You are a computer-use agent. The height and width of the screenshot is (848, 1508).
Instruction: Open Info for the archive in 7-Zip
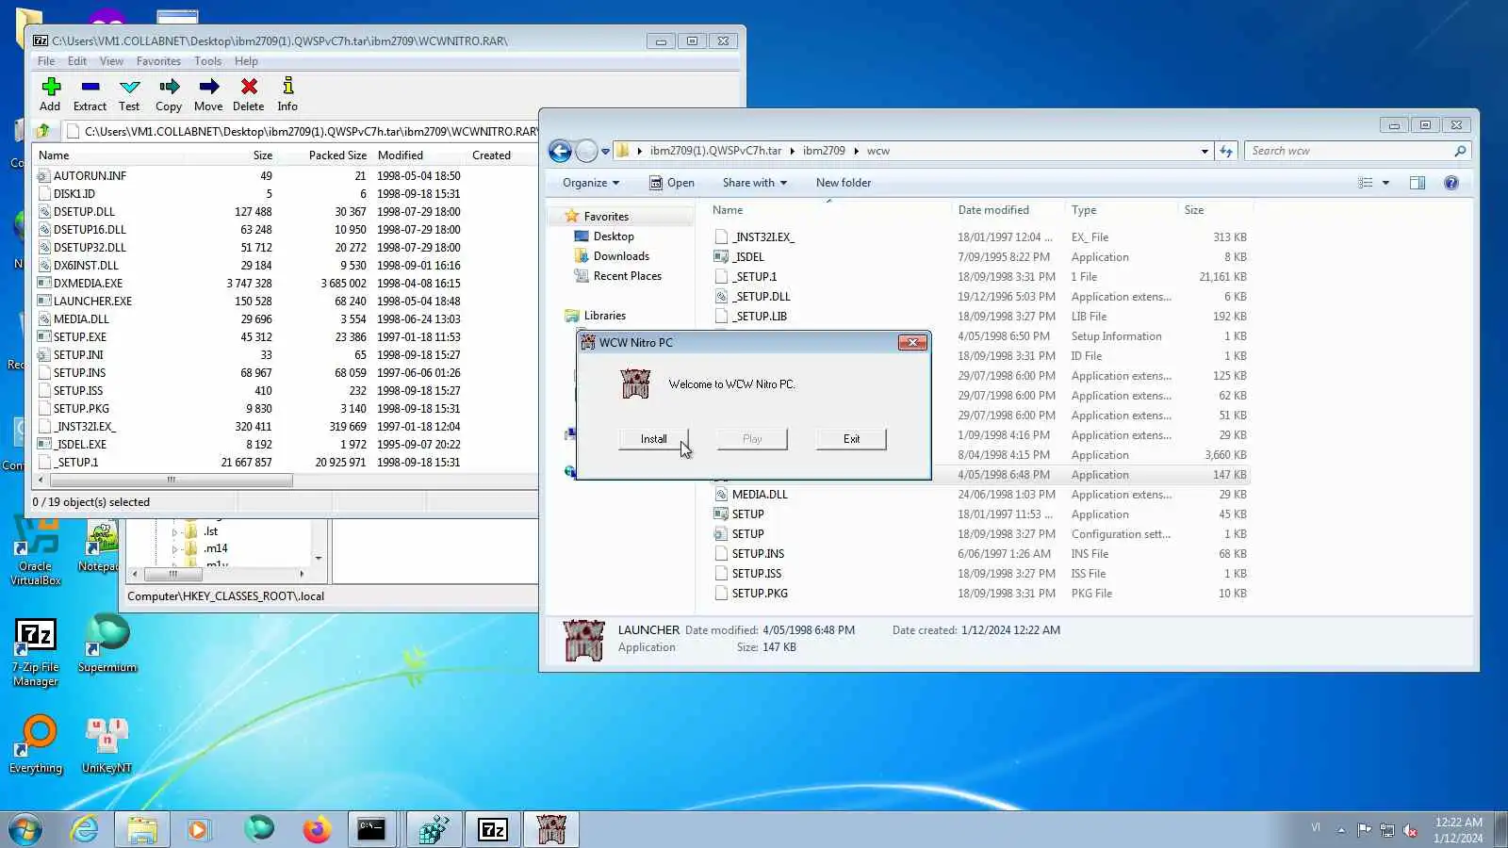pos(287,94)
